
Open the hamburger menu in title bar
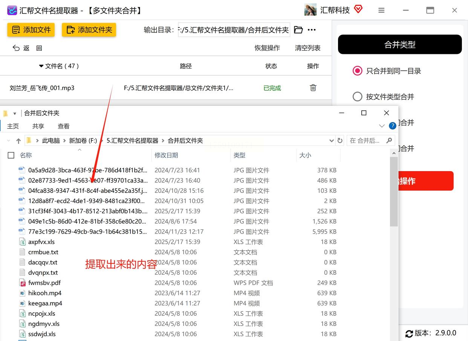point(381,11)
